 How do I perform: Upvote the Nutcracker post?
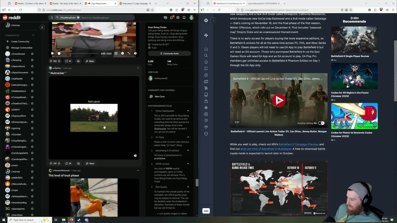pyautogui.click(x=51, y=164)
